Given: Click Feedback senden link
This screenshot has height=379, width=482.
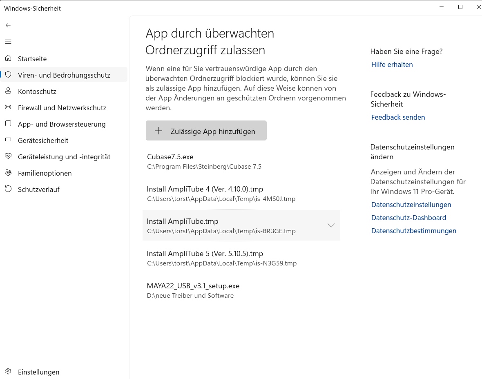Looking at the screenshot, I should (398, 117).
